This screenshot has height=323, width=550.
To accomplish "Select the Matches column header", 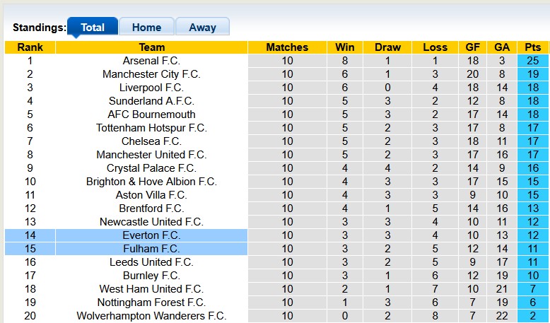I will (287, 47).
